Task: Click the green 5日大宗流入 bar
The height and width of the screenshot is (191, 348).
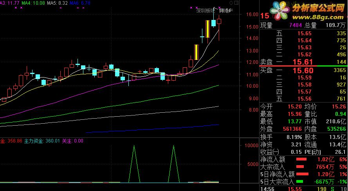Action: 299,182
